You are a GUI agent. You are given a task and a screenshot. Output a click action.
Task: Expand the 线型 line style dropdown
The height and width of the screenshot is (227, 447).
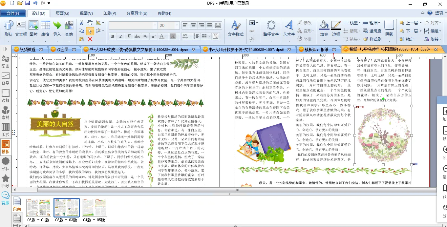coord(351,23)
